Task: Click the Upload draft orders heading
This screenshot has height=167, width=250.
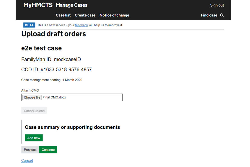Action: (x=53, y=34)
